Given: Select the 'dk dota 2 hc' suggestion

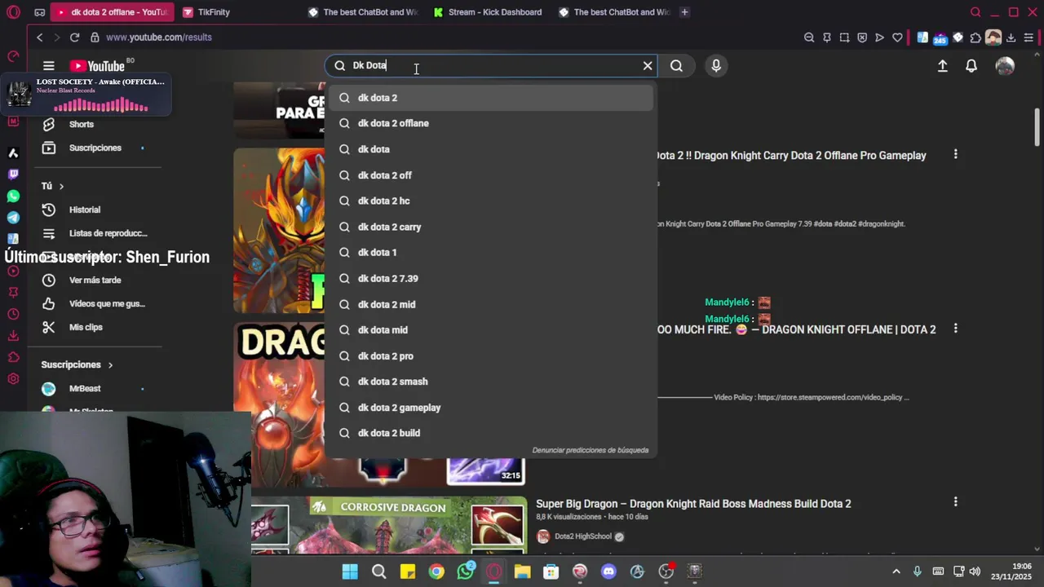Looking at the screenshot, I should point(489,201).
